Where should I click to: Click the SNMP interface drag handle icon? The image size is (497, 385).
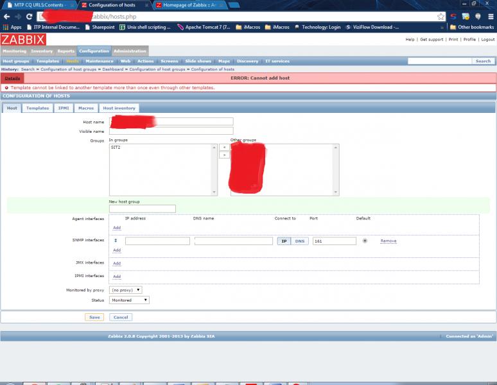pyautogui.click(x=116, y=241)
